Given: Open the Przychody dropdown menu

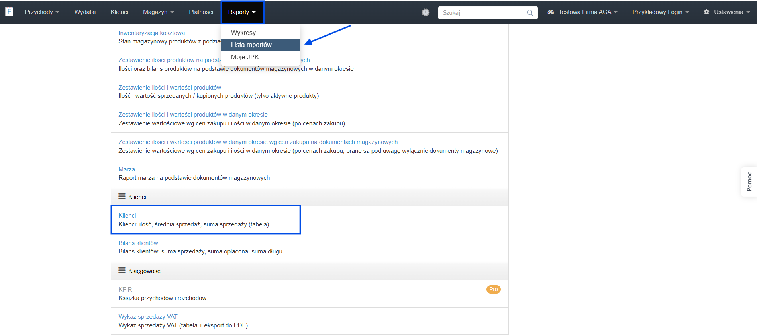Looking at the screenshot, I should [x=42, y=12].
